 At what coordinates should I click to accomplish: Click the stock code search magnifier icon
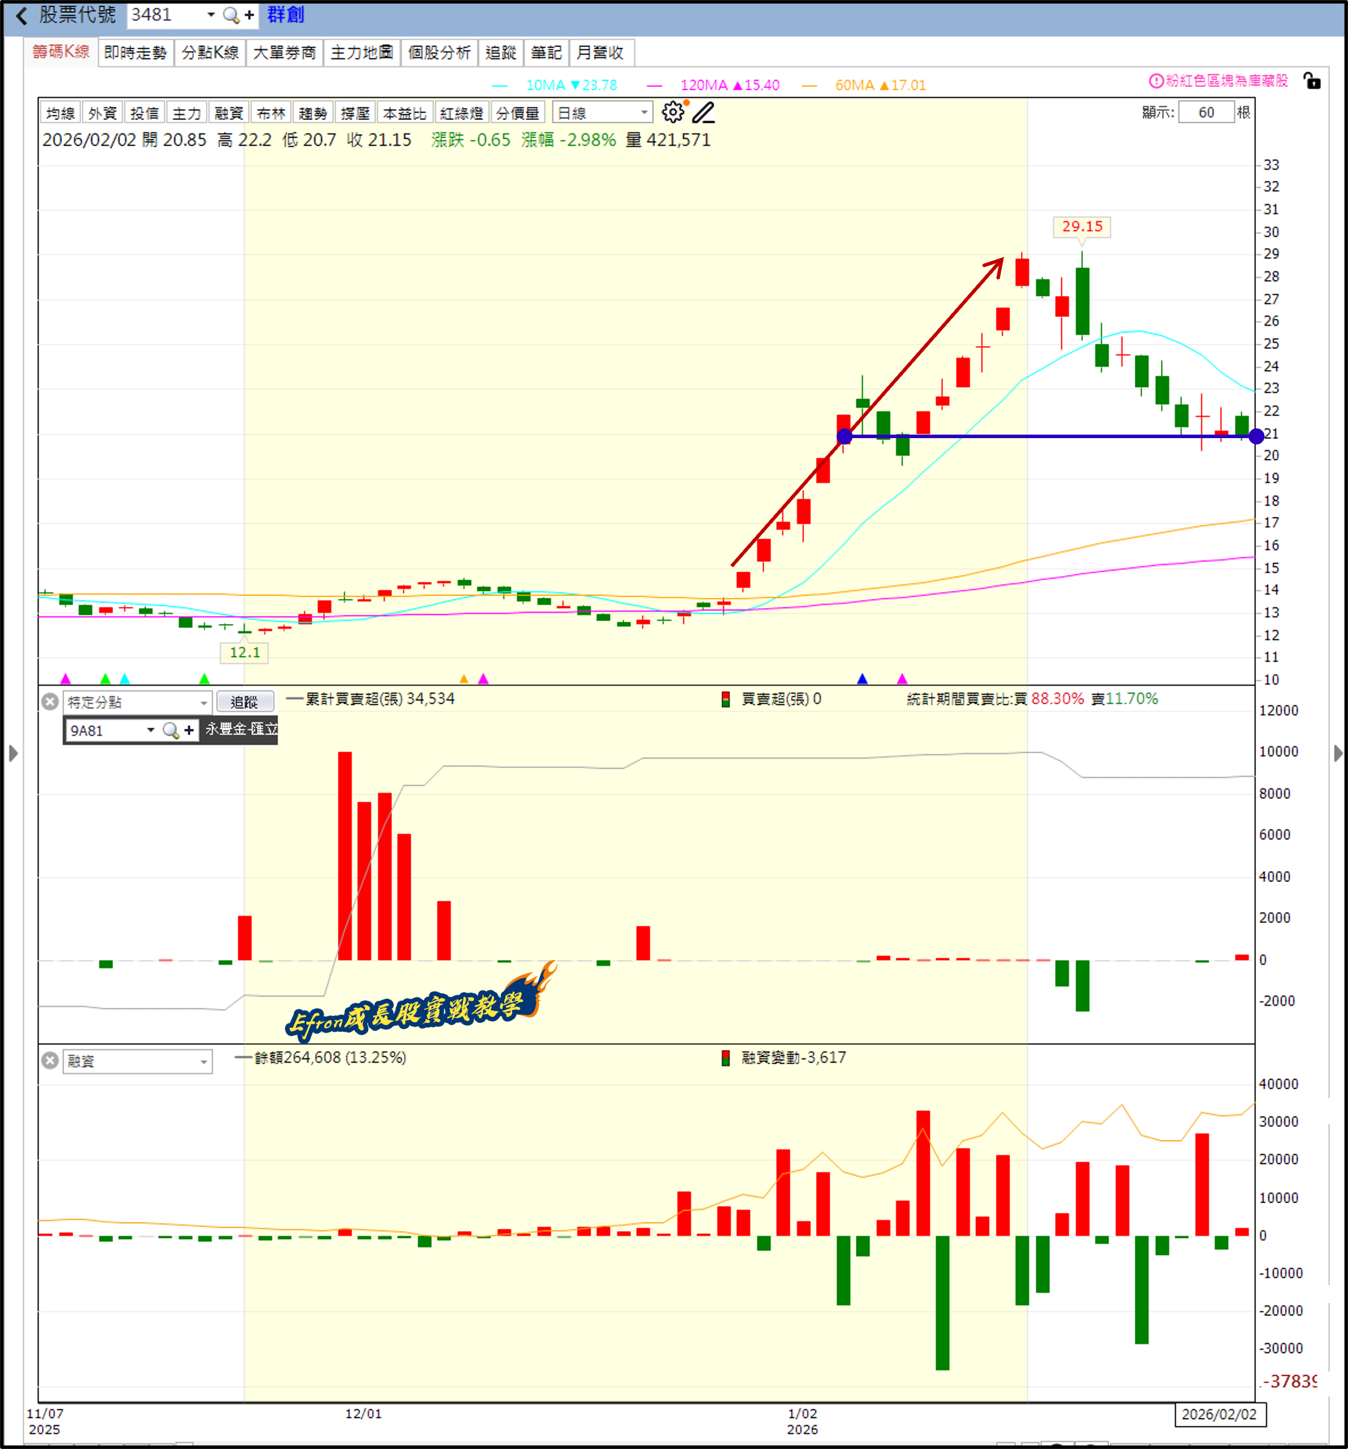(230, 15)
